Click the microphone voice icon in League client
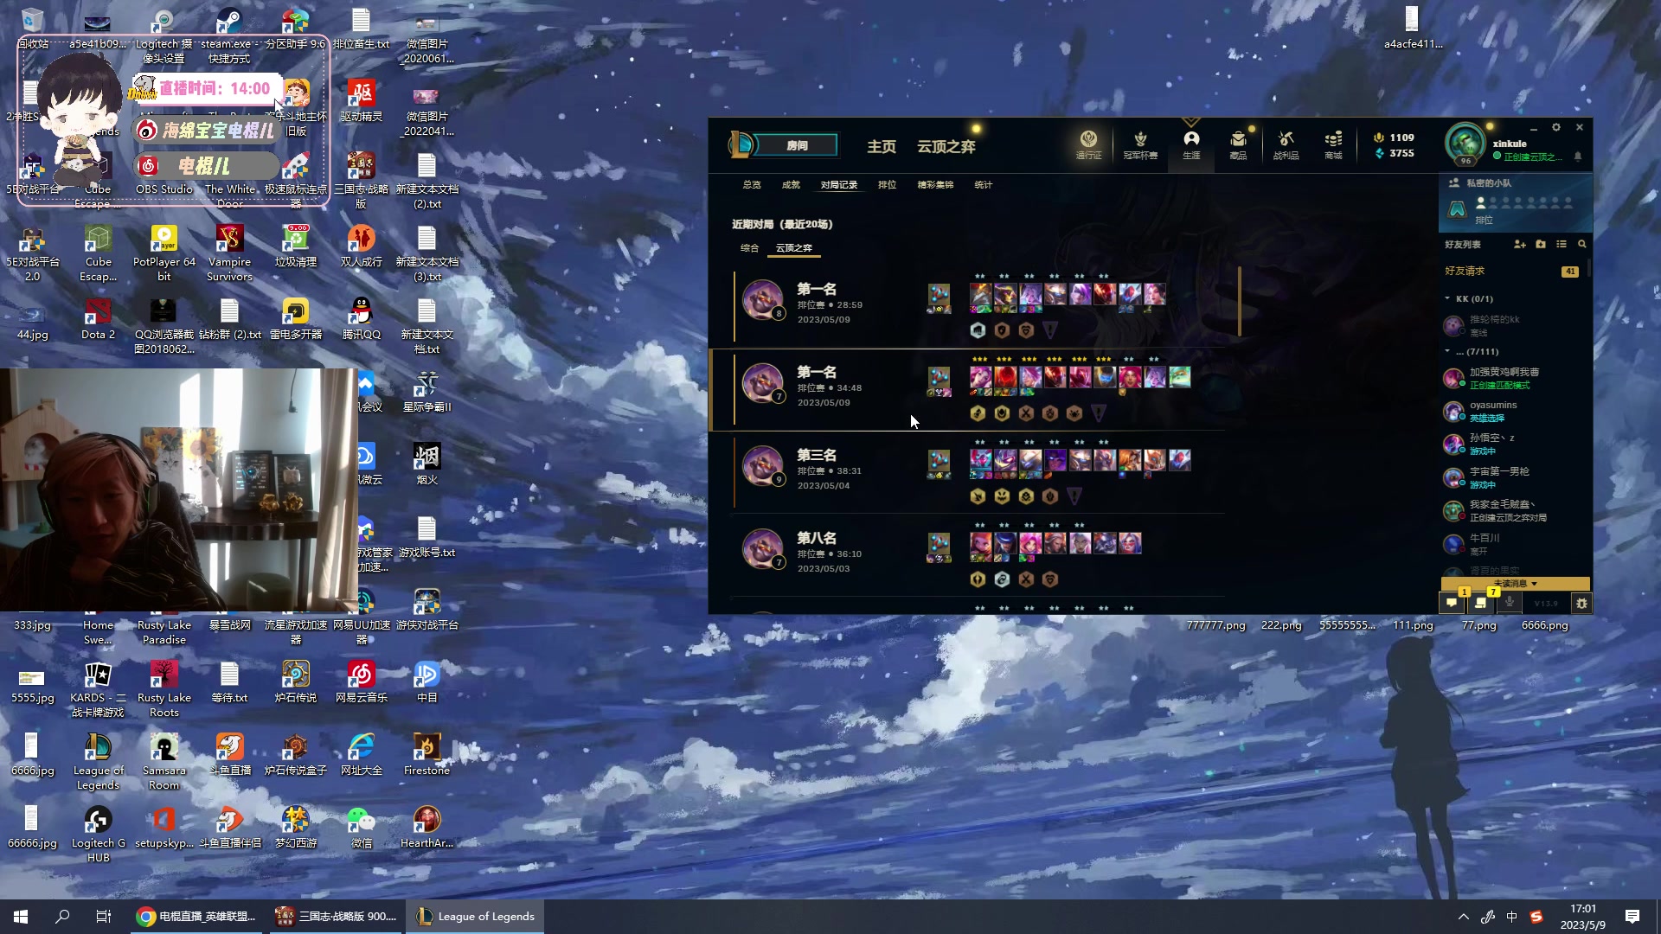 coord(1510,603)
